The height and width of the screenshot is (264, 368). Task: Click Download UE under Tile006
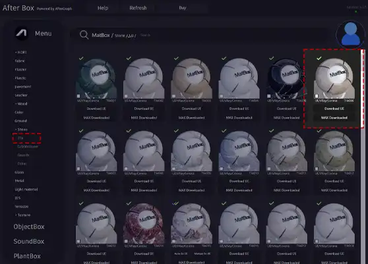pos(334,109)
